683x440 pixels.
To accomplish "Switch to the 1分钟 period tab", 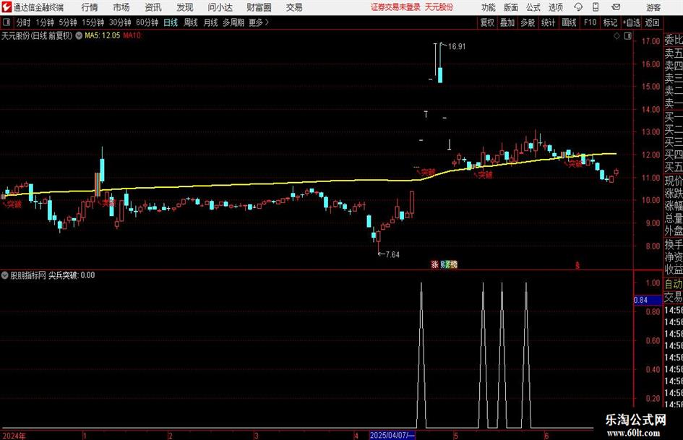I will 44,22.
